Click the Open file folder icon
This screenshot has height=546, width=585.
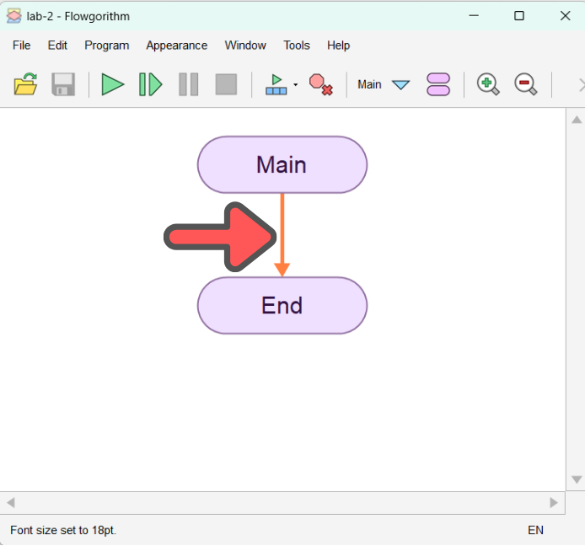[25, 84]
